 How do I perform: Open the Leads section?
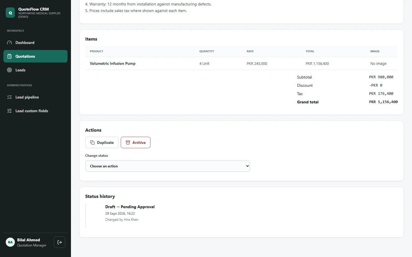pos(35,70)
